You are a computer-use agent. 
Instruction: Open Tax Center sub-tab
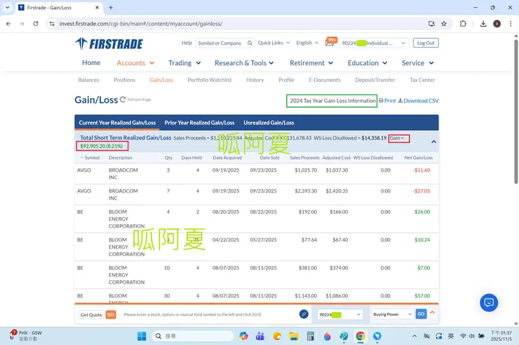[x=422, y=80]
